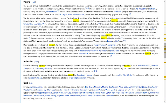Follow the Jess Harnell link

64,90
